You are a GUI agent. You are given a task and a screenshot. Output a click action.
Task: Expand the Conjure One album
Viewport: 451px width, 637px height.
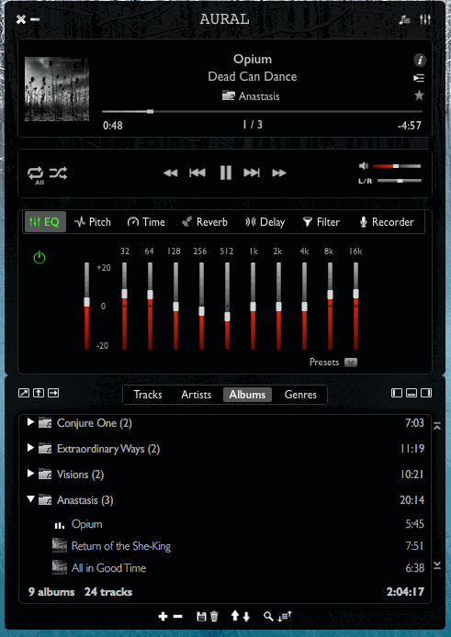pos(30,422)
